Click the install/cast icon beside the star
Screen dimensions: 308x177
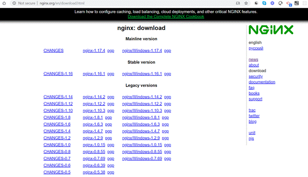(x=238, y=3)
